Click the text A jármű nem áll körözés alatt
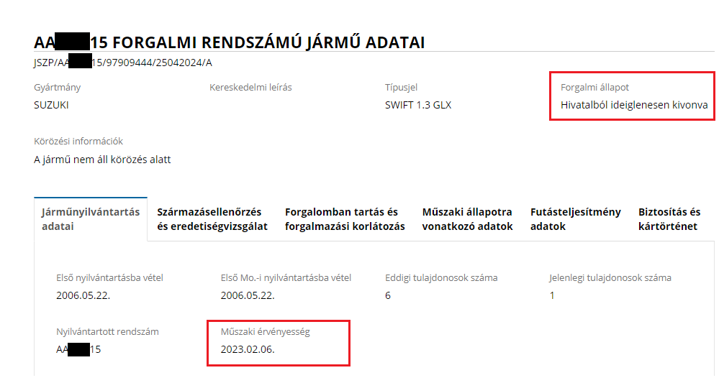 click(102, 160)
